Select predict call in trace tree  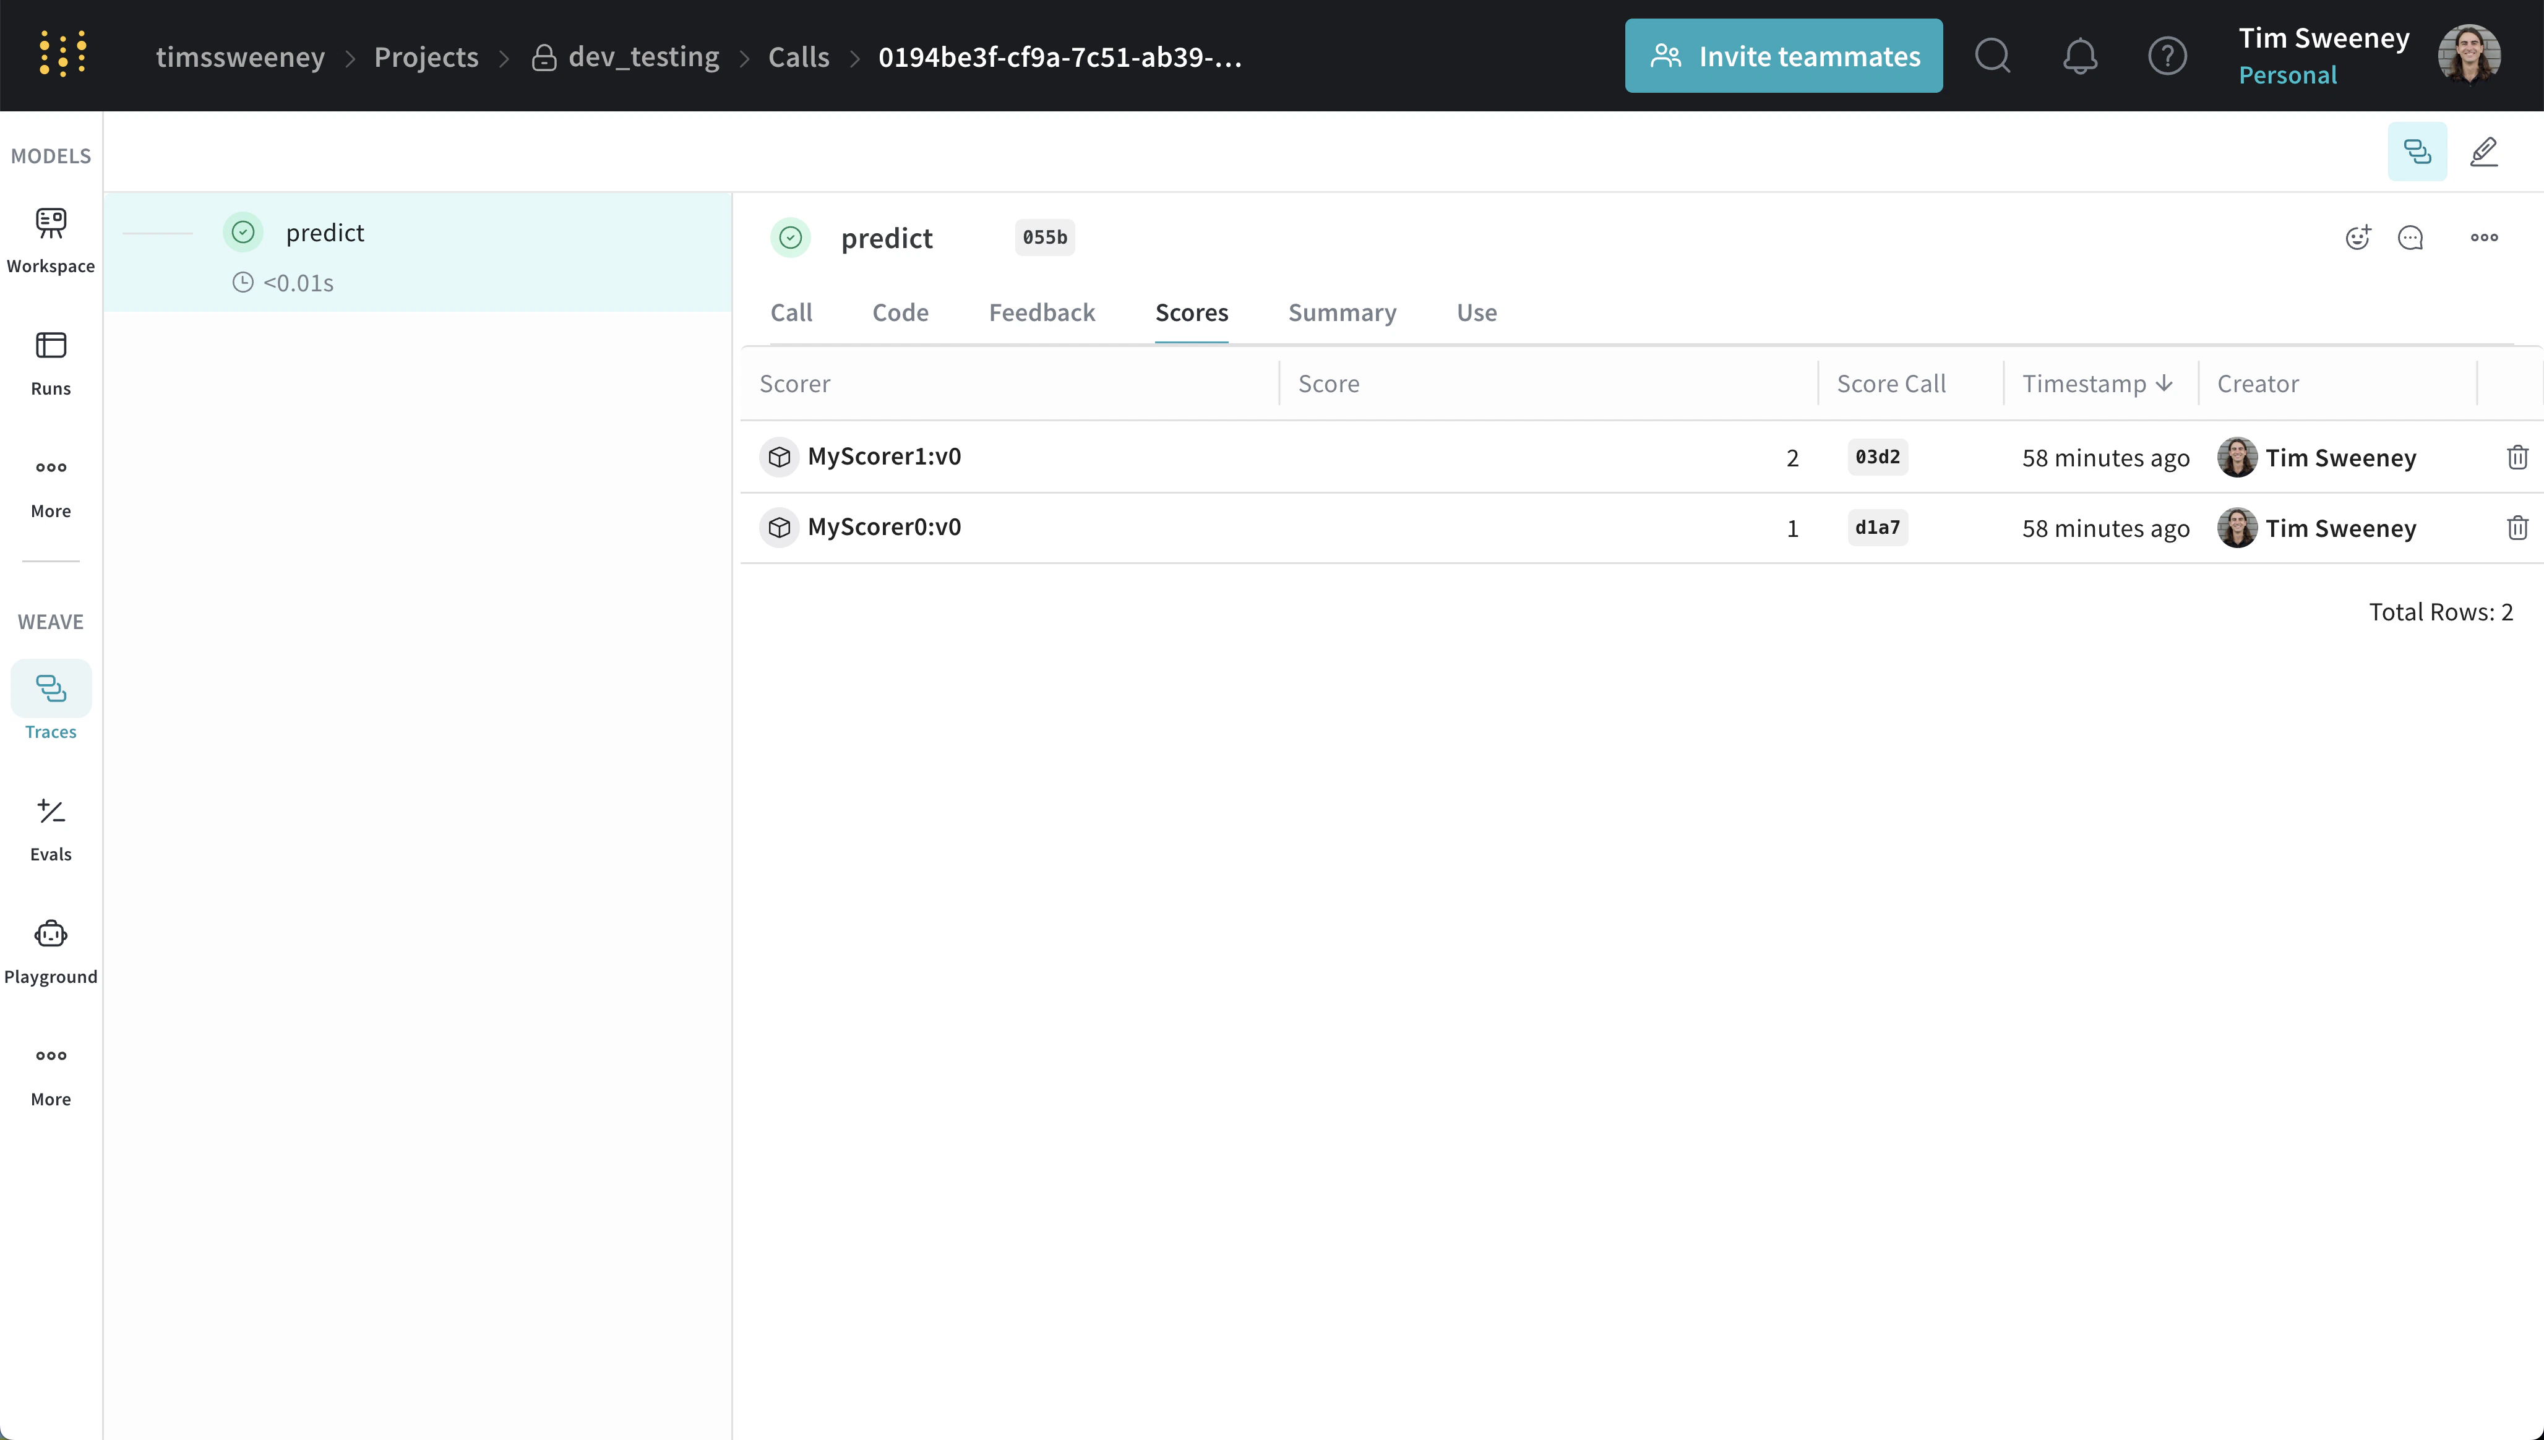click(x=324, y=233)
